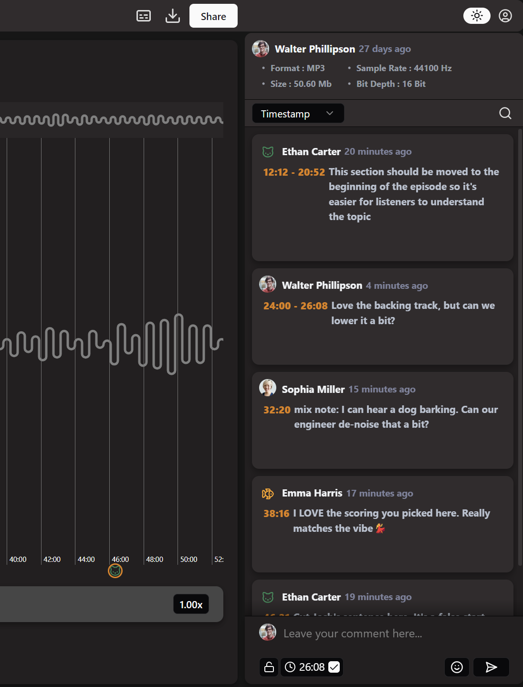
Task: Click the lock icon next to comment input
Action: (x=269, y=667)
